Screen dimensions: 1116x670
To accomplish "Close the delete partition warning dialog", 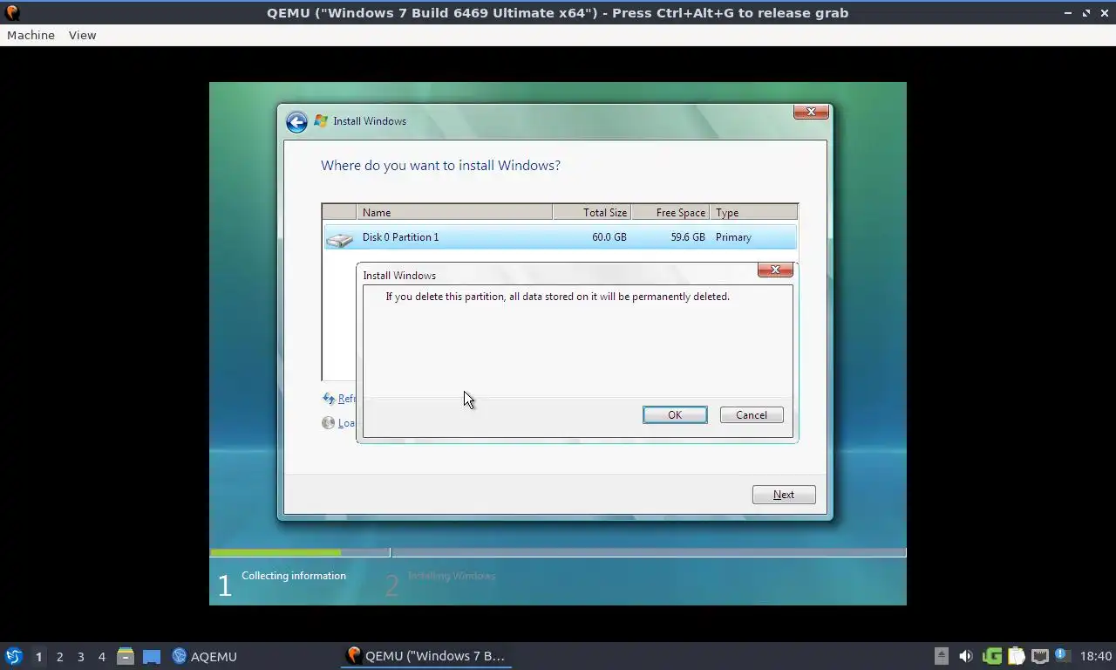I will point(775,270).
